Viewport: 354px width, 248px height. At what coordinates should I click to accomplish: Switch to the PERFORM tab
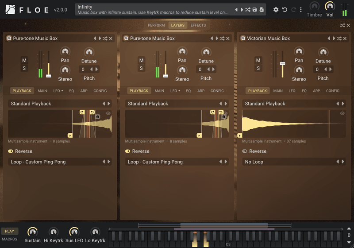(x=156, y=25)
